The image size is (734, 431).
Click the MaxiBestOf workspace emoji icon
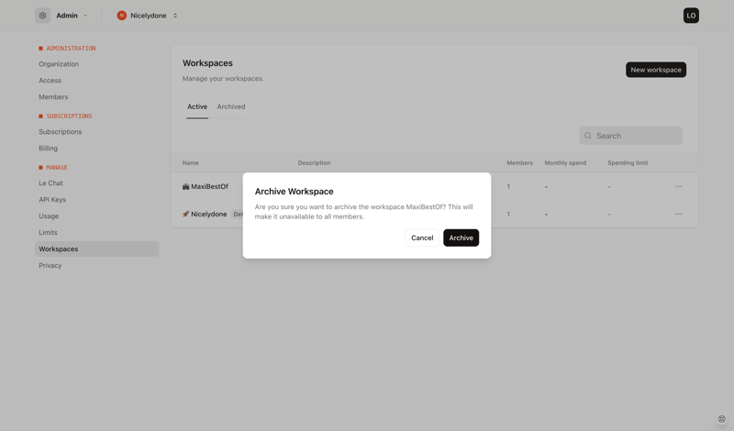click(x=185, y=187)
